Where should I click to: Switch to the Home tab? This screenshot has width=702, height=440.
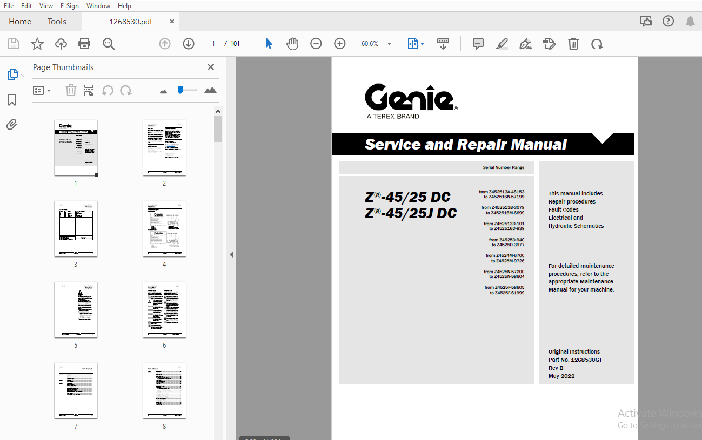(20, 22)
